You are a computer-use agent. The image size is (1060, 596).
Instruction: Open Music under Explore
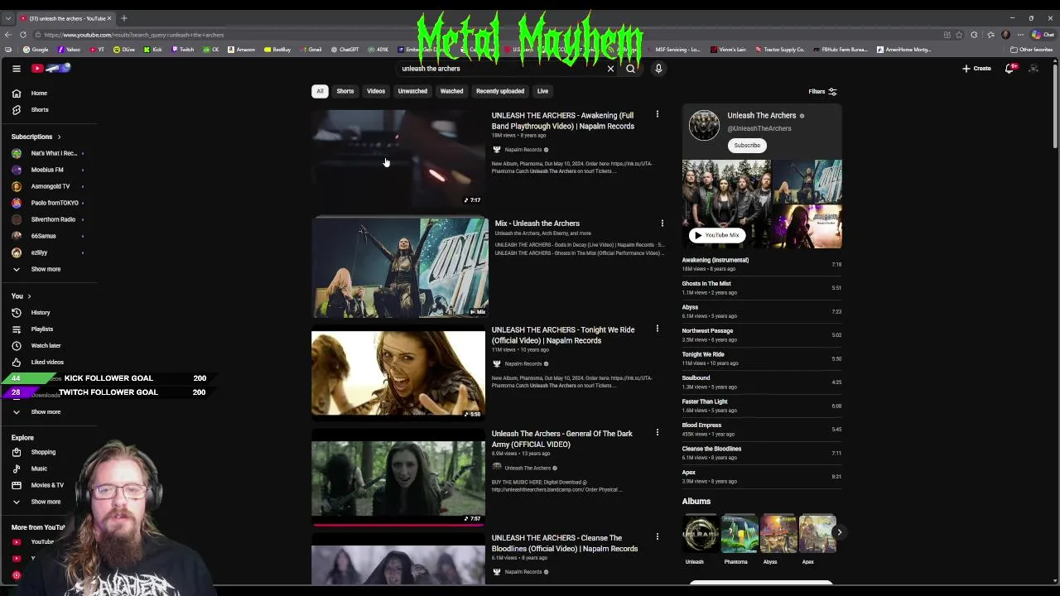(x=39, y=469)
